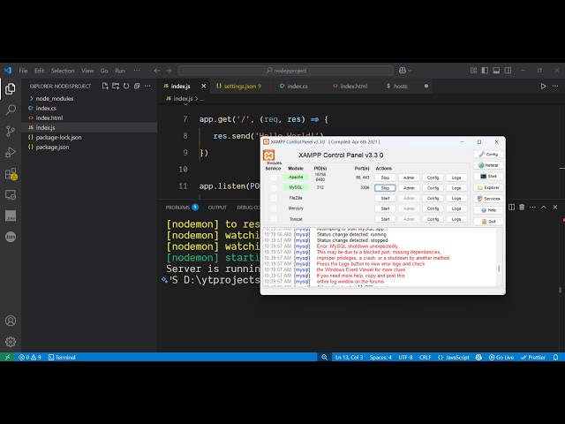This screenshot has width=565, height=424.
Task: Open the Explorer view in activity bar
Action: 11,88
